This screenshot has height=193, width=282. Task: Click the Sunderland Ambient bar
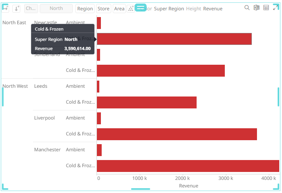pos(99,55)
